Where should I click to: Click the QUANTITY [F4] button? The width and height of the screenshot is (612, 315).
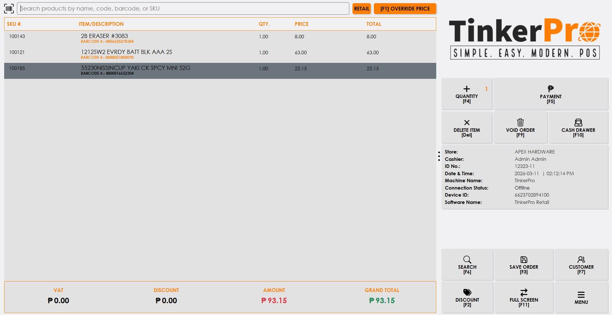click(467, 94)
